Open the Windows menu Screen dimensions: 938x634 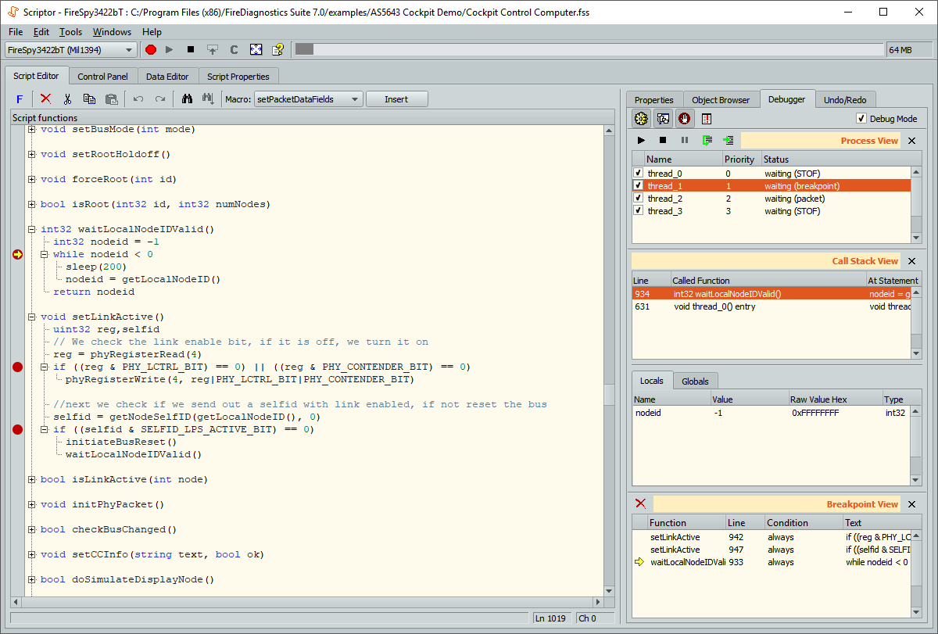pos(112,32)
